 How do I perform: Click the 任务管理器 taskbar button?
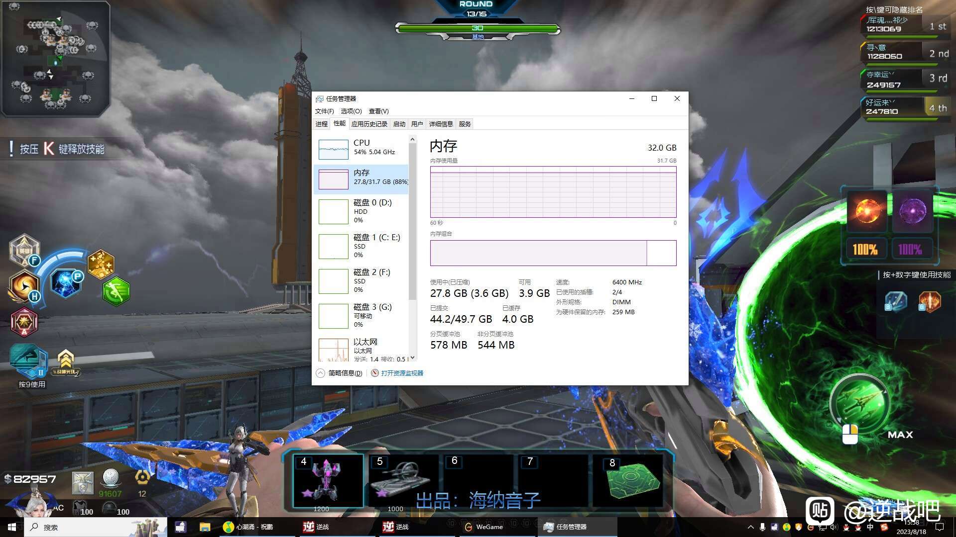tap(578, 527)
